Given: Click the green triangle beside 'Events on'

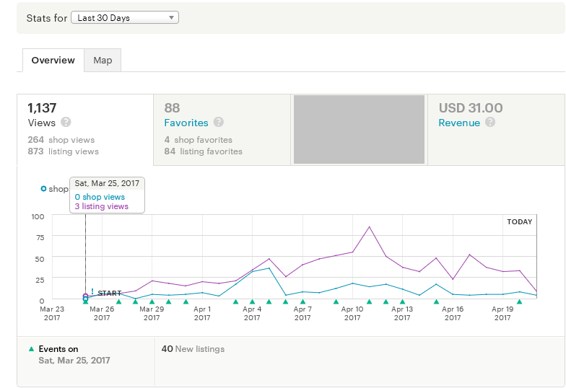Looking at the screenshot, I should click(30, 349).
